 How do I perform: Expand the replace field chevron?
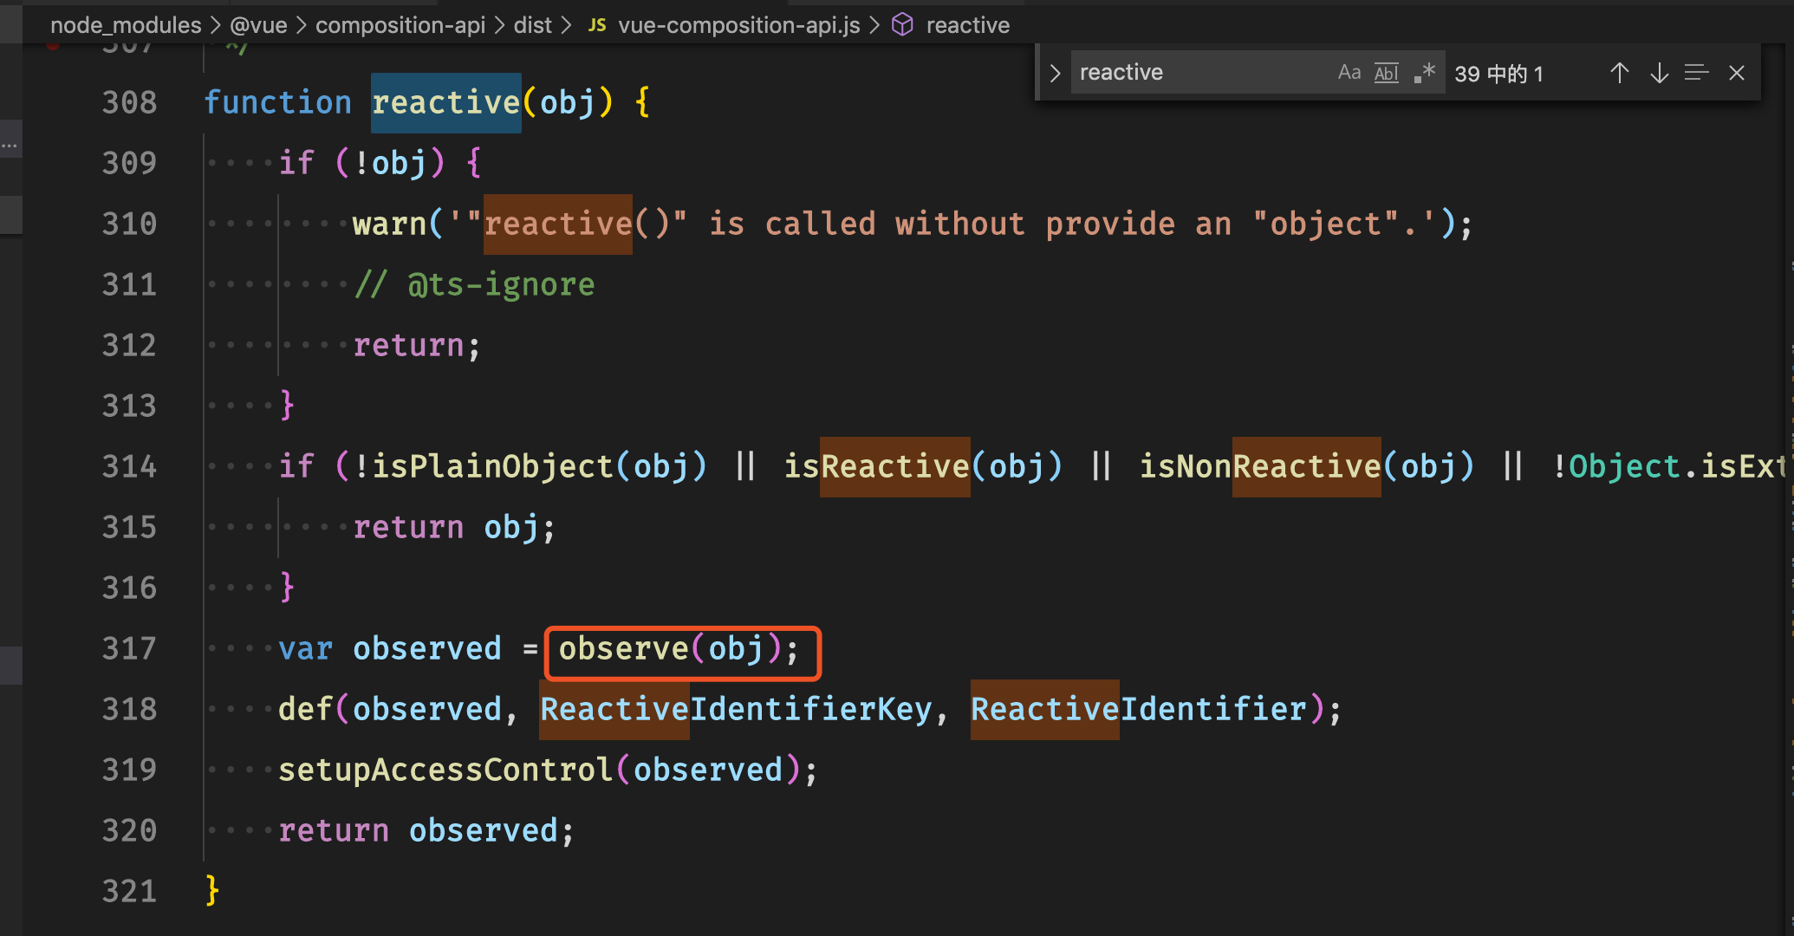tap(1055, 73)
